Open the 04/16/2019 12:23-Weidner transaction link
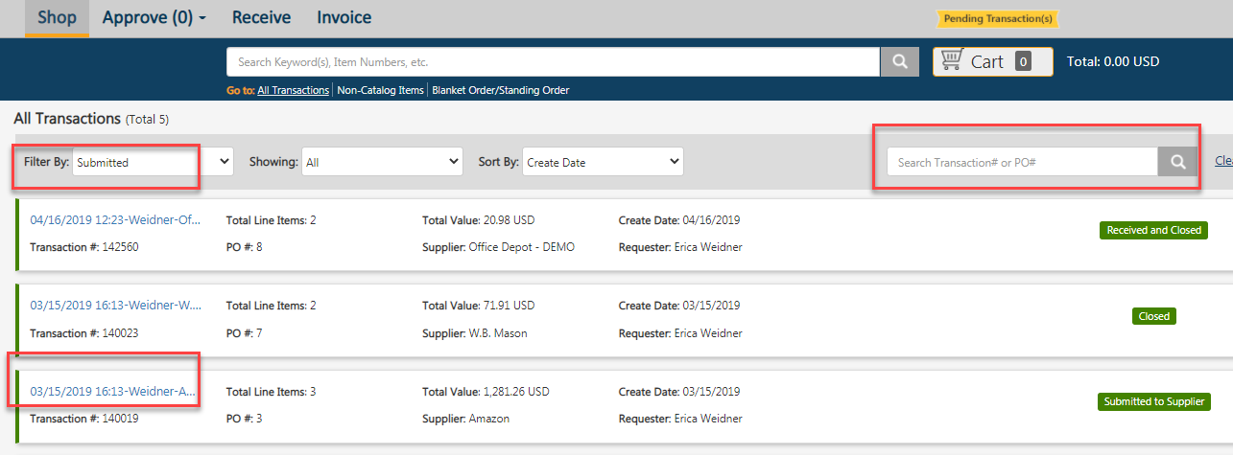The height and width of the screenshot is (455, 1233). pyautogui.click(x=116, y=220)
